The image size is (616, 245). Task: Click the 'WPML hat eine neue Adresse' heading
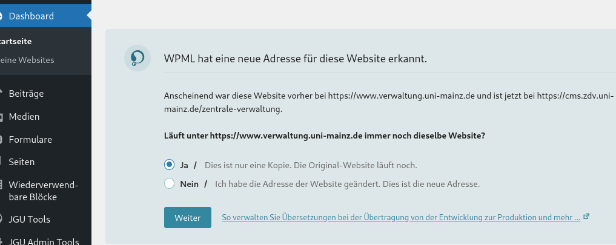[x=296, y=59]
